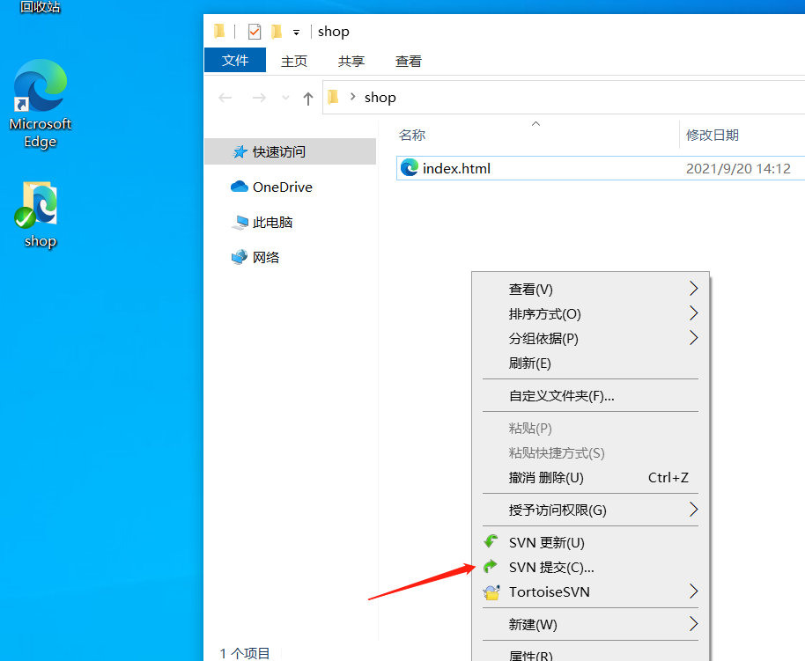This screenshot has width=805, height=661.
Task: Select the index.html file
Action: click(x=601, y=168)
